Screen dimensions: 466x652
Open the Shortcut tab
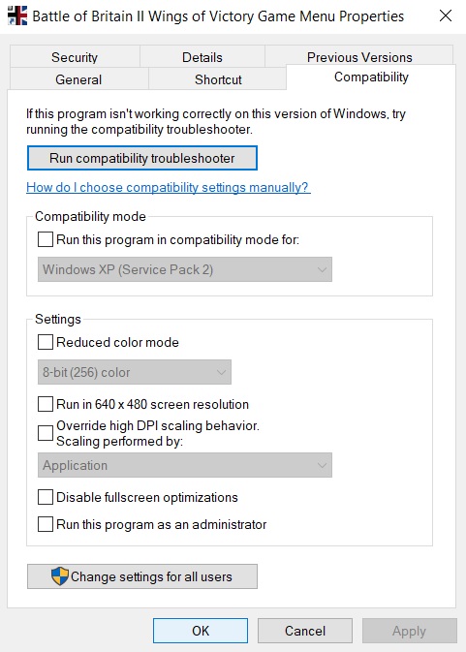pos(218,79)
